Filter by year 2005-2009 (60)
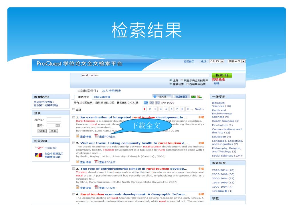 point(223,174)
